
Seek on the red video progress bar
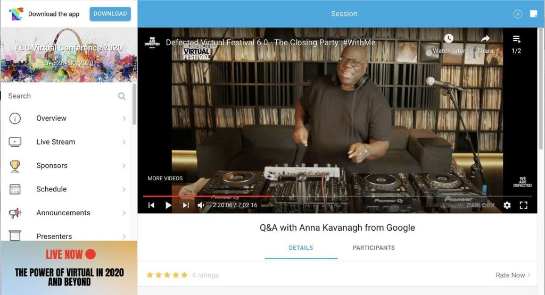click(x=208, y=197)
